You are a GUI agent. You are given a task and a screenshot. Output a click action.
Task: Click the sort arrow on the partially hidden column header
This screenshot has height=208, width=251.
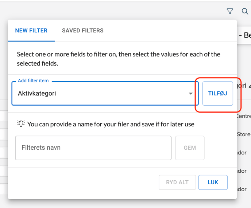click(x=250, y=86)
